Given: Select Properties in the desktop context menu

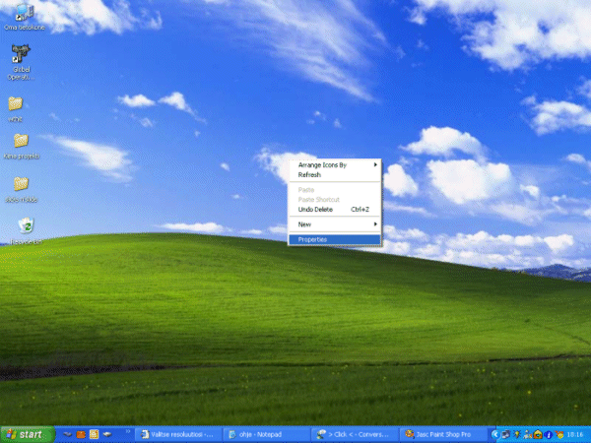Looking at the screenshot, I should [x=335, y=239].
